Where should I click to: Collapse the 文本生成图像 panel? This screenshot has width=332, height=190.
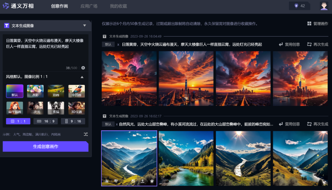pyautogui.click(x=85, y=26)
